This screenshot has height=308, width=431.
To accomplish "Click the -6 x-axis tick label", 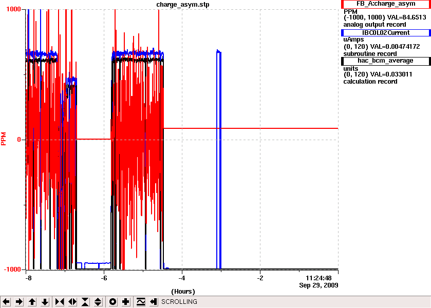I will pos(103,278).
